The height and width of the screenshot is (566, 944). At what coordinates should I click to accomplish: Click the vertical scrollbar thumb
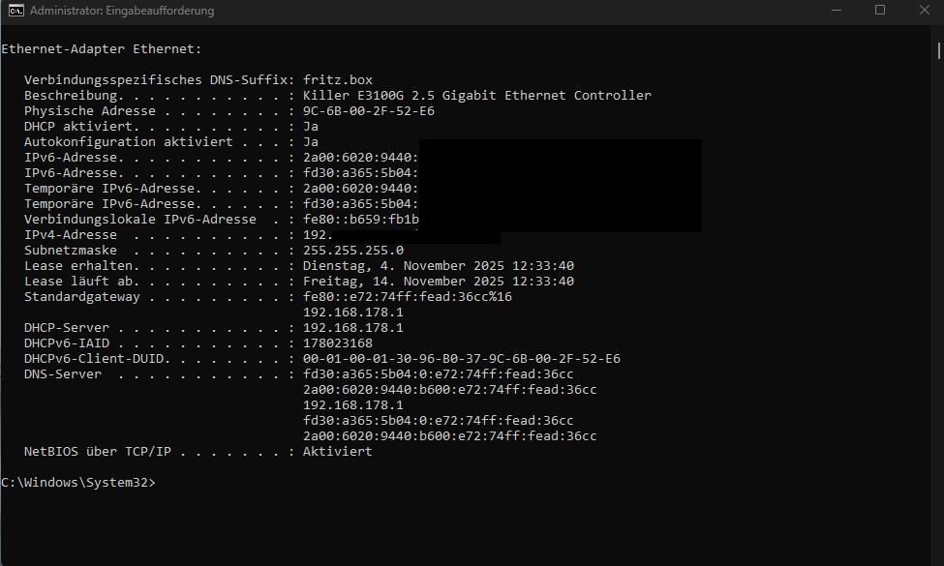click(x=938, y=50)
